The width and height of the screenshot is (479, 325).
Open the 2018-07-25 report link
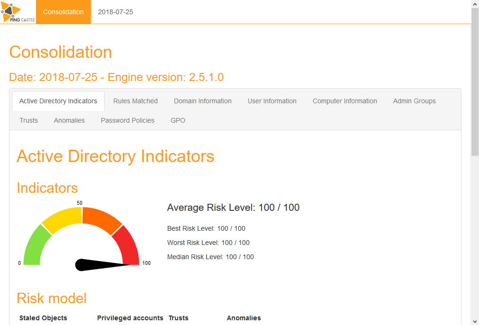click(x=116, y=12)
